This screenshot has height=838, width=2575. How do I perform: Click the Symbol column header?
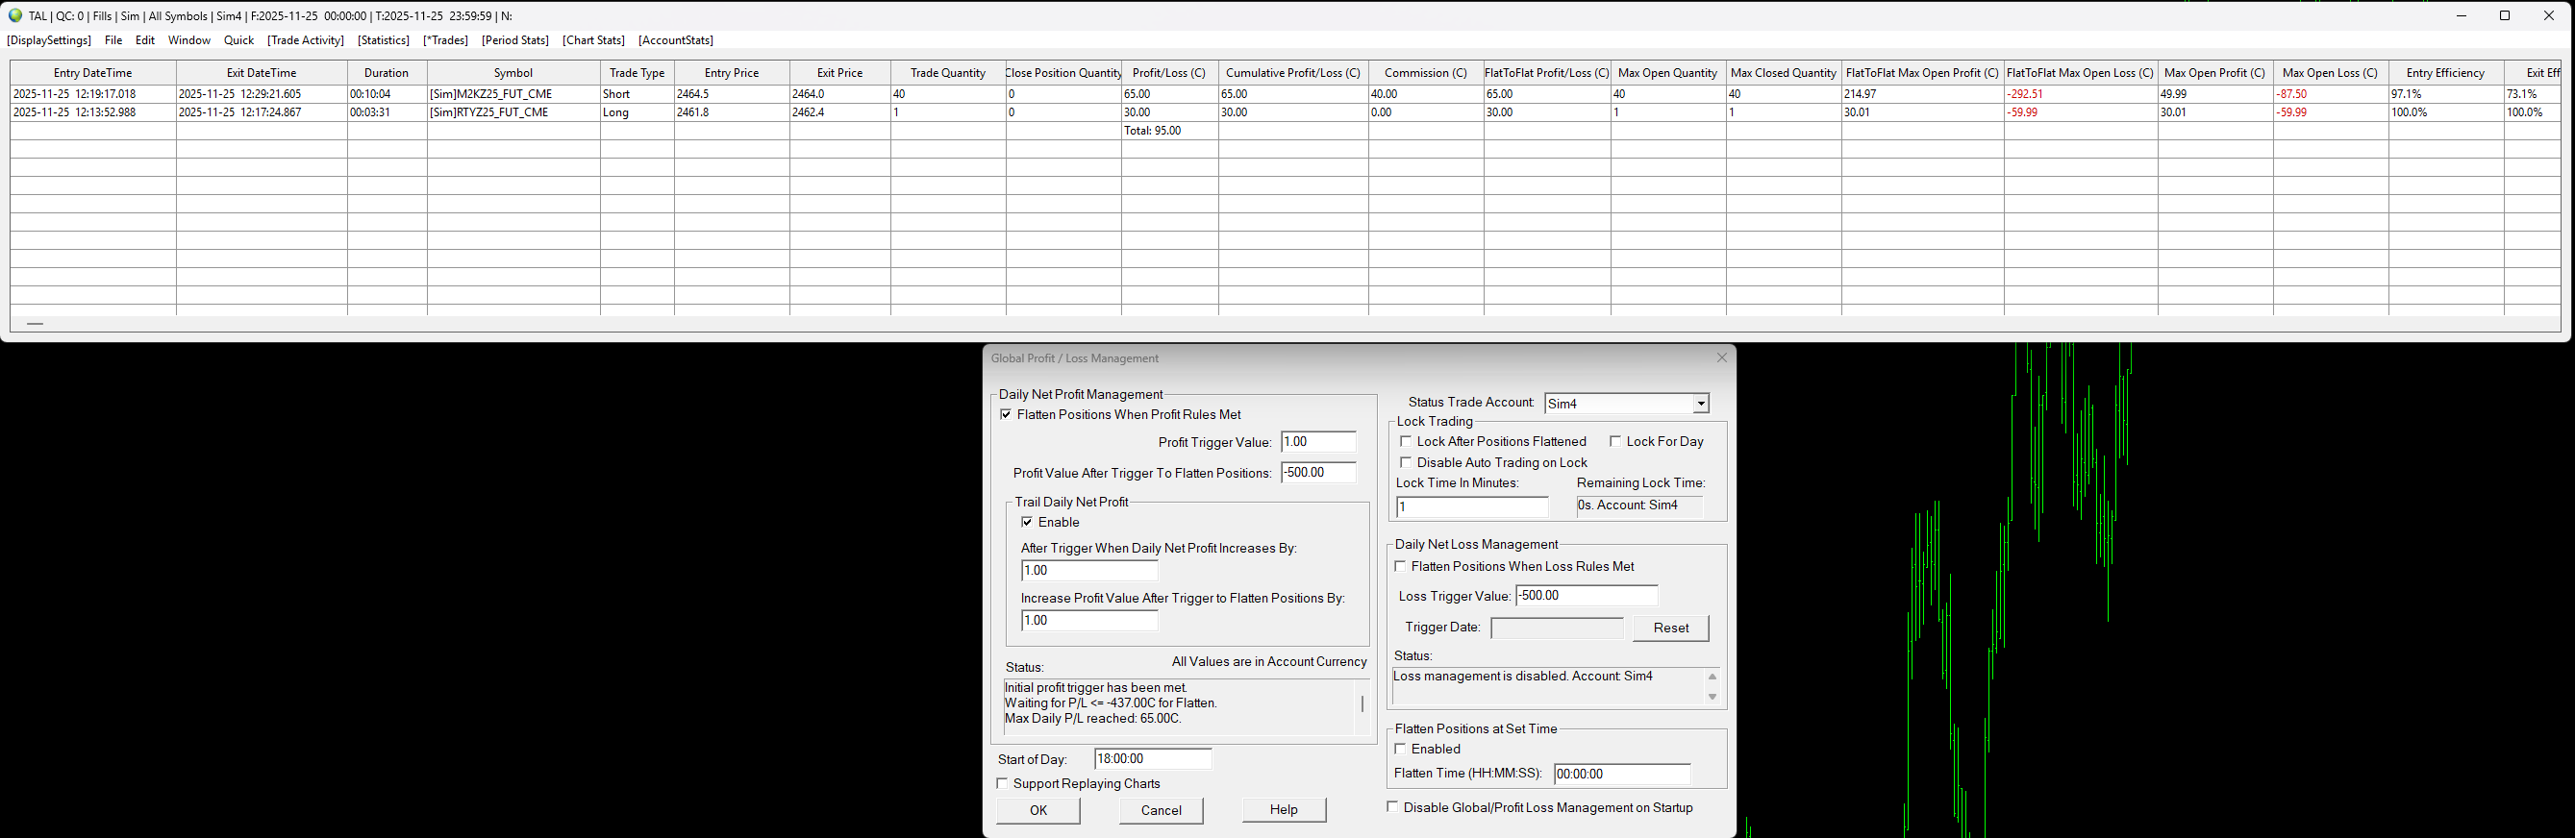[x=513, y=73]
